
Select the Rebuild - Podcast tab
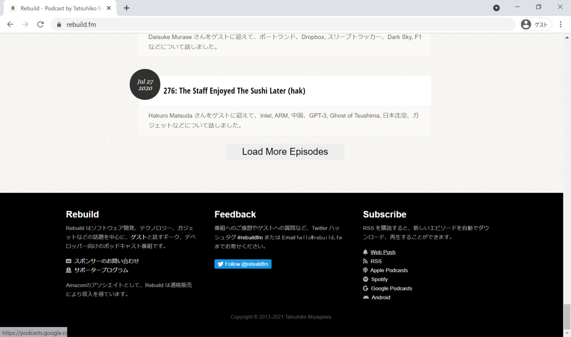click(60, 8)
